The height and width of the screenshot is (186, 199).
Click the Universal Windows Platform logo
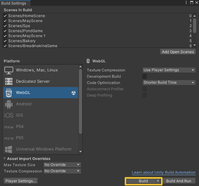pyautogui.click(x=8, y=149)
